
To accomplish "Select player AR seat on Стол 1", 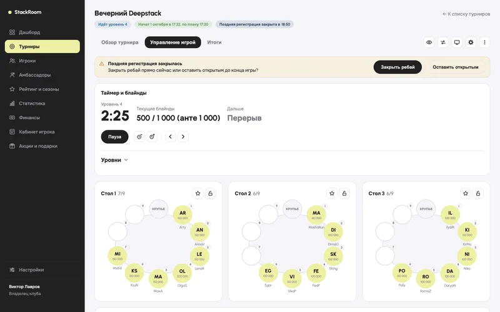I will (182, 215).
